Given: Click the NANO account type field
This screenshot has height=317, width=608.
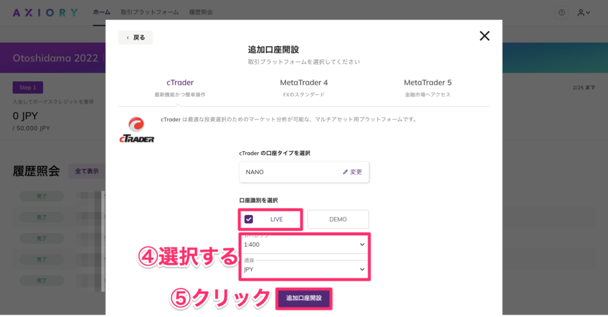Looking at the screenshot, I should coord(304,172).
